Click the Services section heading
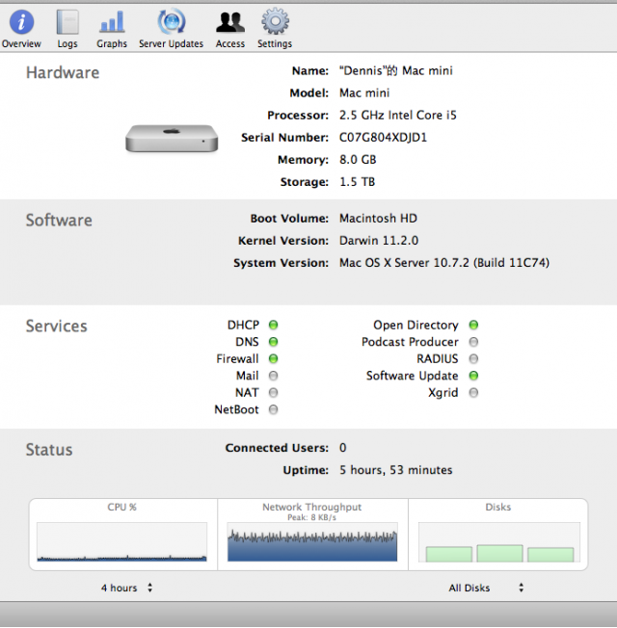This screenshot has height=628, width=617. [57, 326]
